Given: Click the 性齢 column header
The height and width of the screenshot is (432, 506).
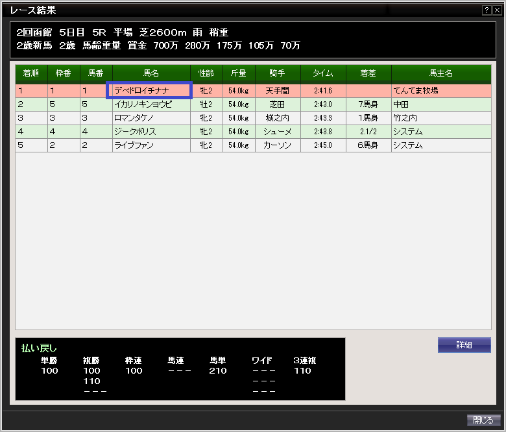Looking at the screenshot, I should pos(206,73).
